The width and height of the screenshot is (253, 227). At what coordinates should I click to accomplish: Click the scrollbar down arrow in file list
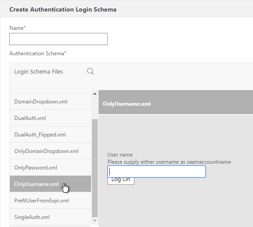(95, 221)
